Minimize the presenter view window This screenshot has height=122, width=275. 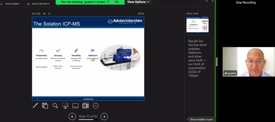200,1
